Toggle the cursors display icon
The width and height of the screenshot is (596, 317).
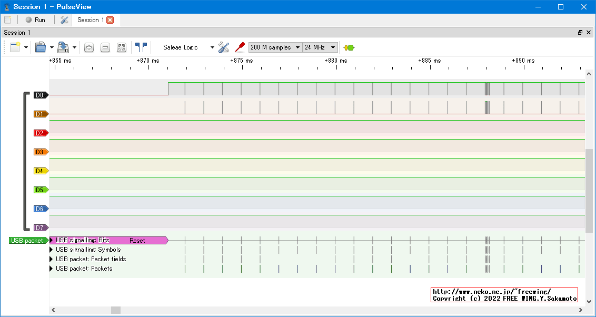point(141,47)
